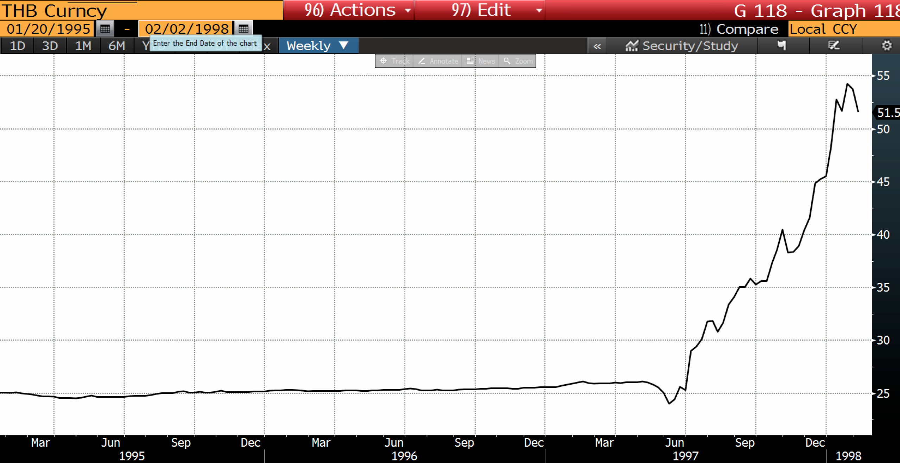Viewport: 900px width, 463px height.
Task: Activate the Zoom magnifier tool
Action: pyautogui.click(x=518, y=61)
